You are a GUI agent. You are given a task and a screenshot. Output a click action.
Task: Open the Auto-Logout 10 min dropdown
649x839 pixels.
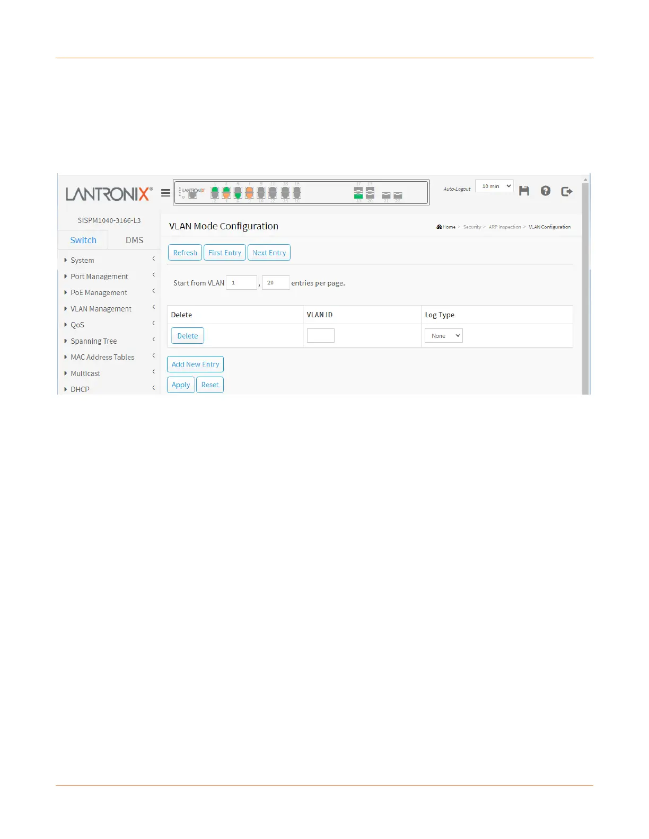click(x=494, y=186)
